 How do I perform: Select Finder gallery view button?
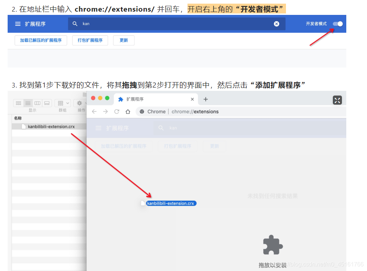[x=47, y=103]
